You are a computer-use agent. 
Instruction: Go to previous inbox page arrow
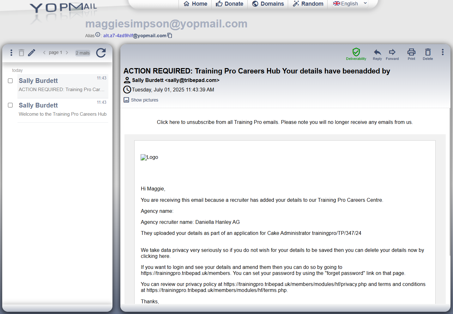(44, 53)
